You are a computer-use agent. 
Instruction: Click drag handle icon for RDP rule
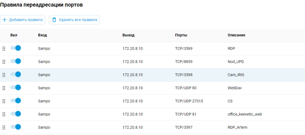pyautogui.click(x=4, y=48)
